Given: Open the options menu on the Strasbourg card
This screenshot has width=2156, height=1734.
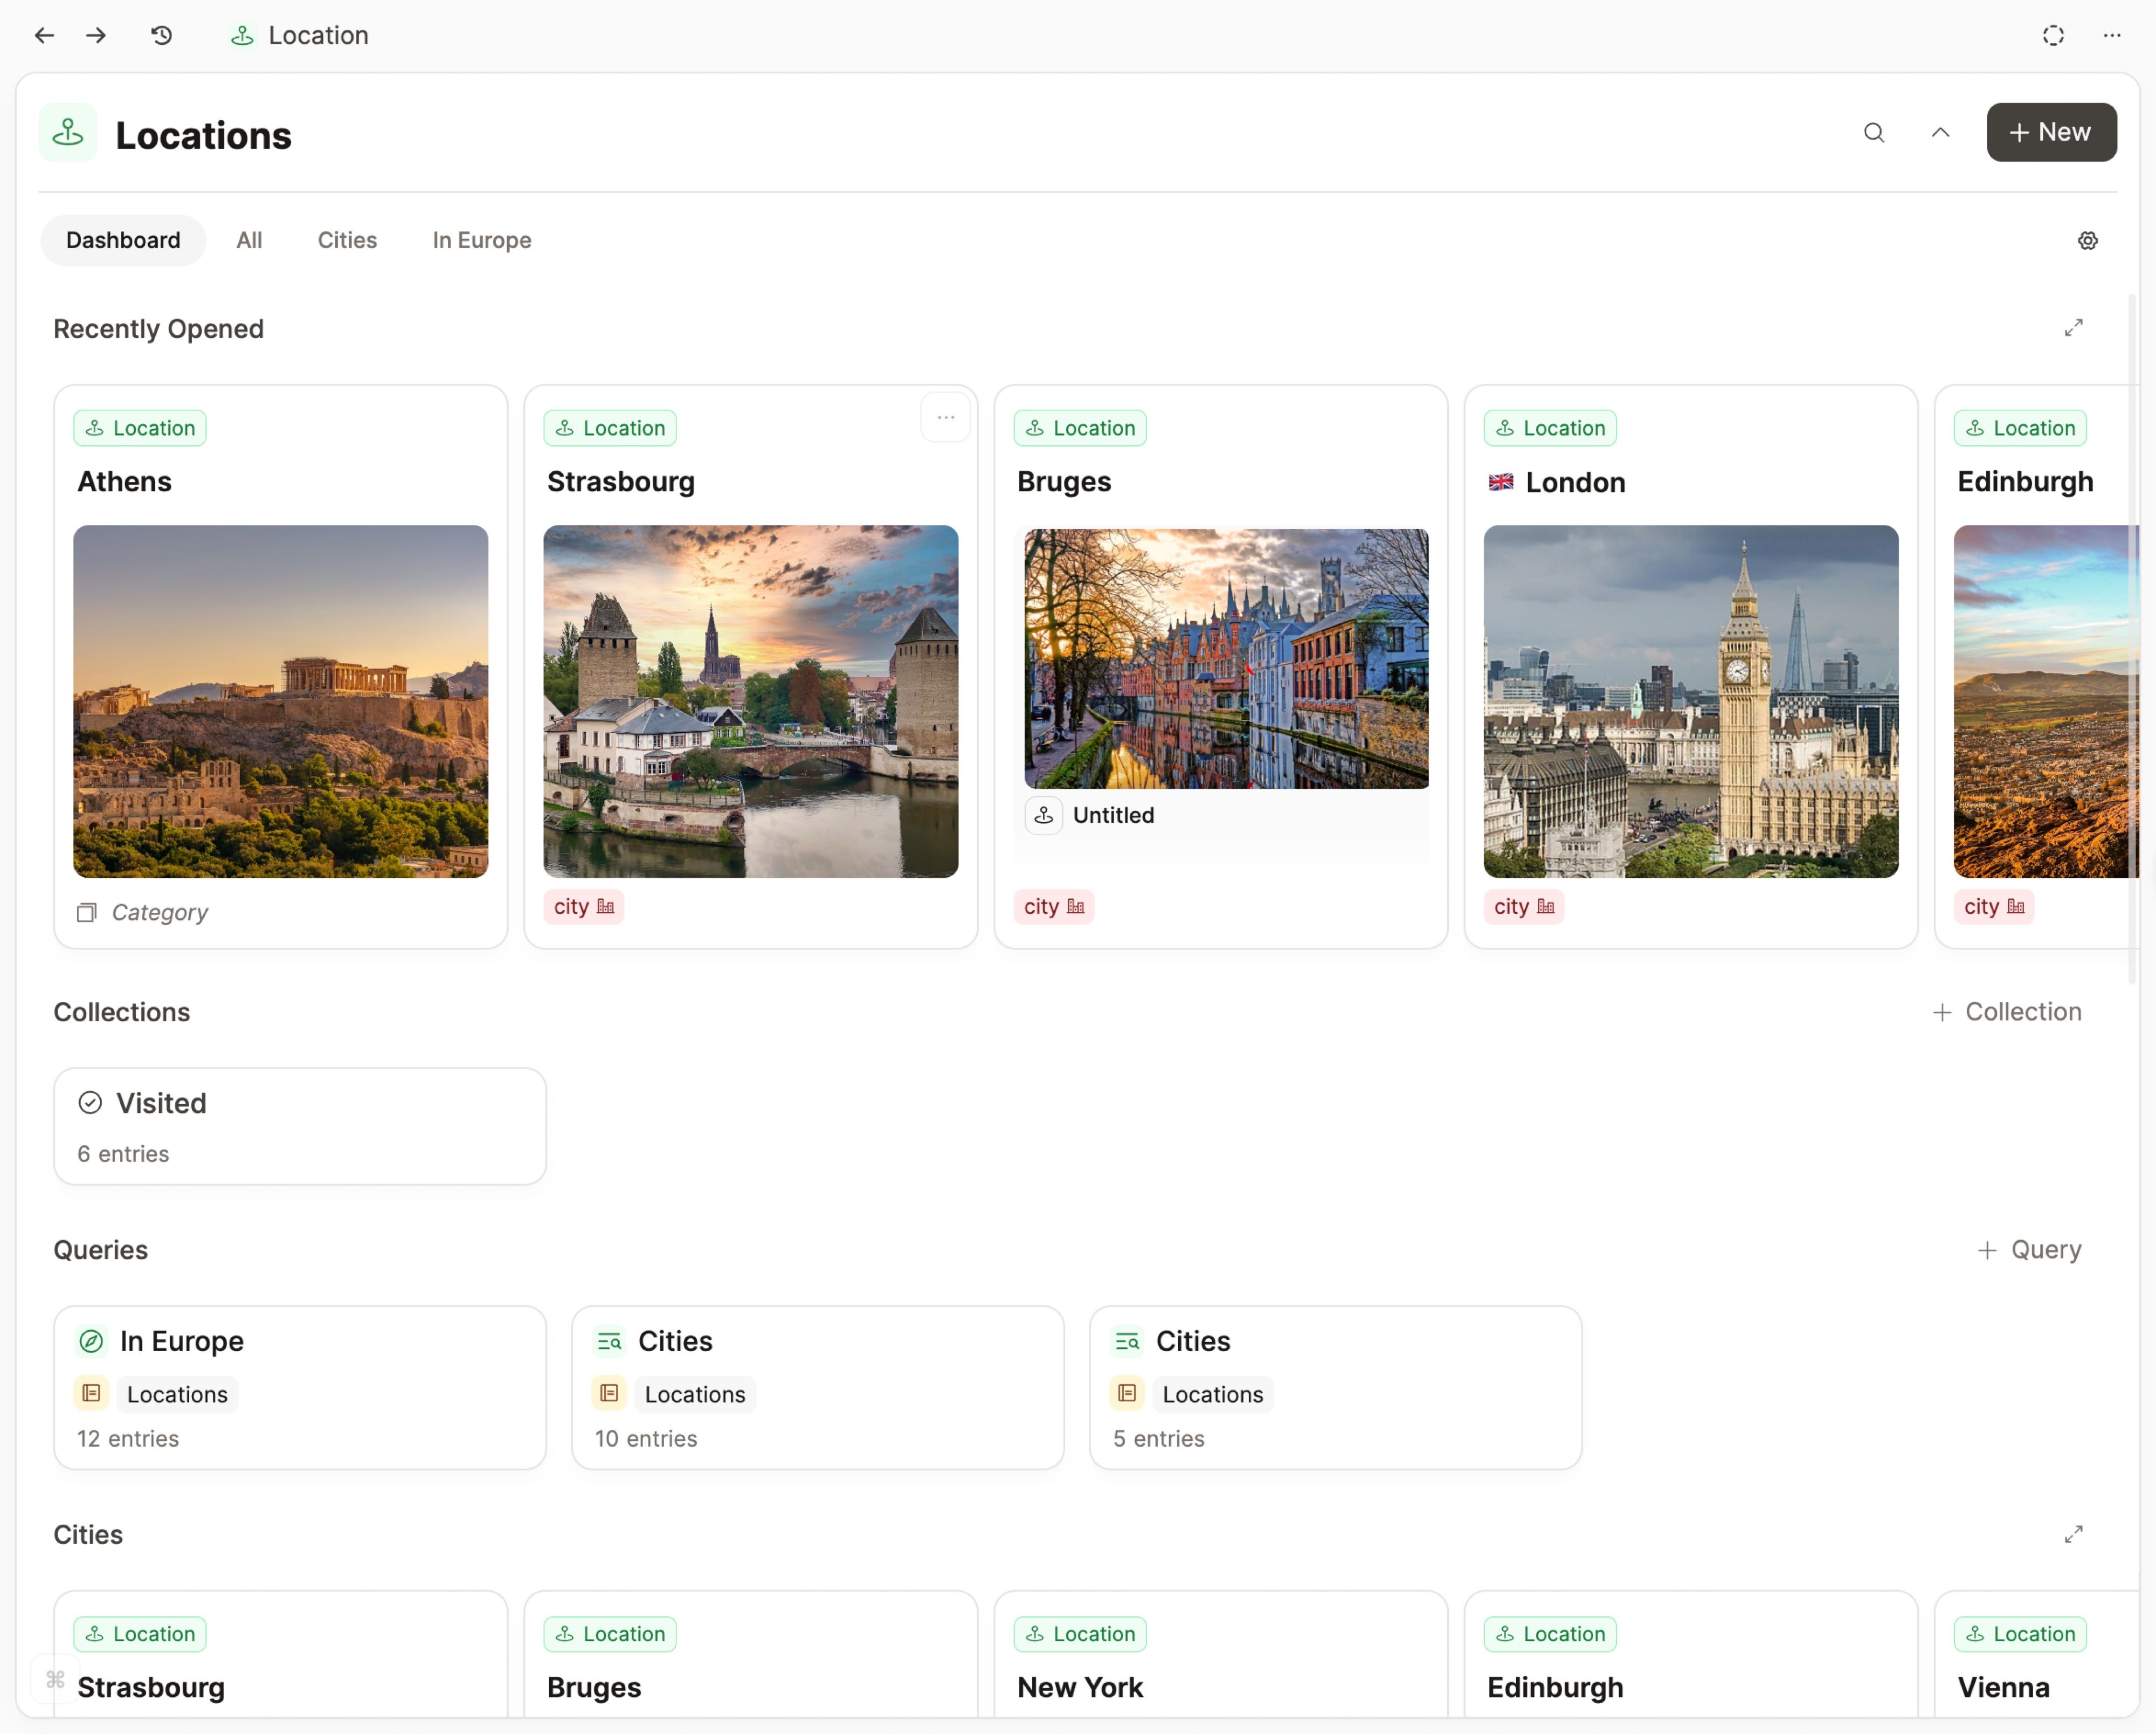Looking at the screenshot, I should point(944,417).
